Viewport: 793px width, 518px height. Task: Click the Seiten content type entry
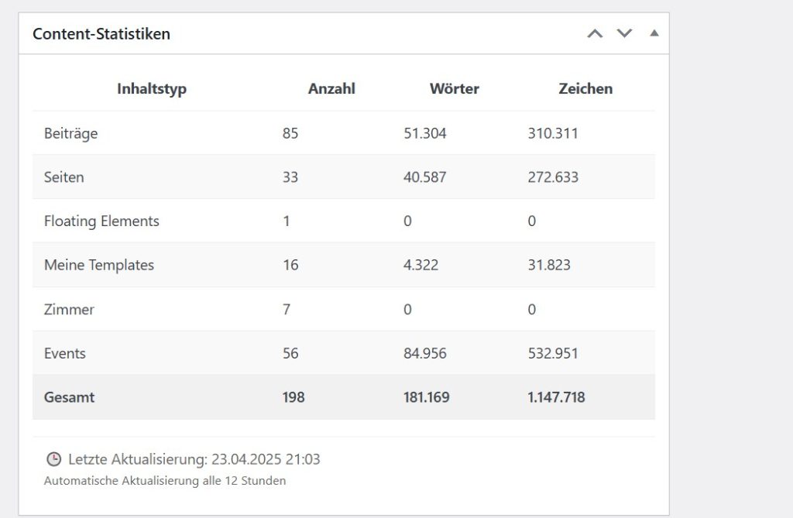coord(64,177)
